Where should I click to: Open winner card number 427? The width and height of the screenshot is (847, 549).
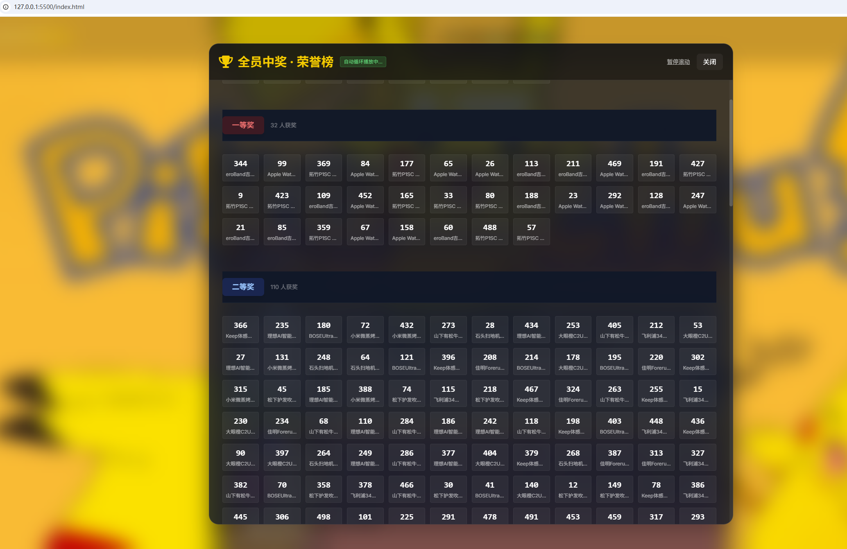pos(697,168)
